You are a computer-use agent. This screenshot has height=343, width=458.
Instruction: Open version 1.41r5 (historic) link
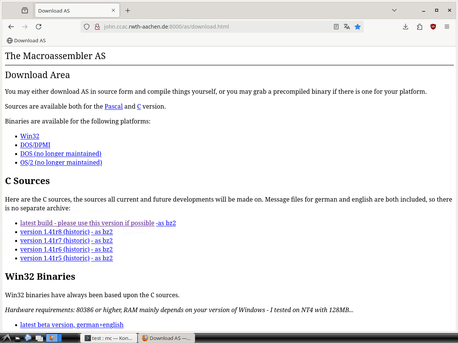coord(55,258)
